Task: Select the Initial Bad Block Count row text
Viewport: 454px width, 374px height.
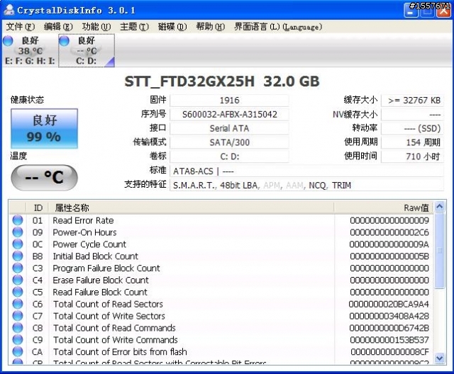Action: click(96, 256)
